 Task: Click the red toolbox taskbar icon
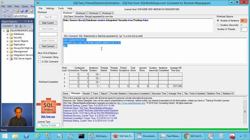tap(232, 136)
